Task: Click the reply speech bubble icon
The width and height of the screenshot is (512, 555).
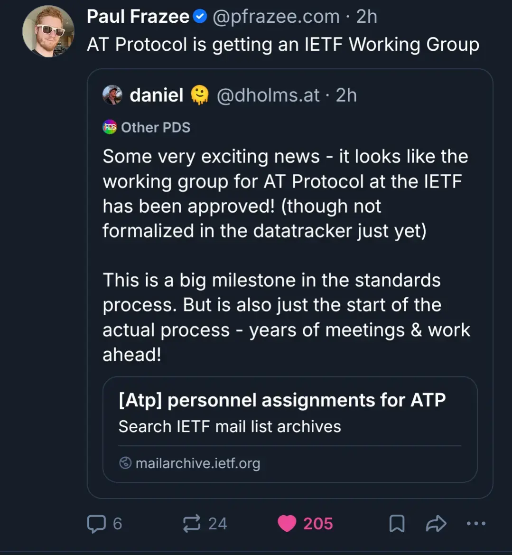Action: pyautogui.click(x=96, y=524)
